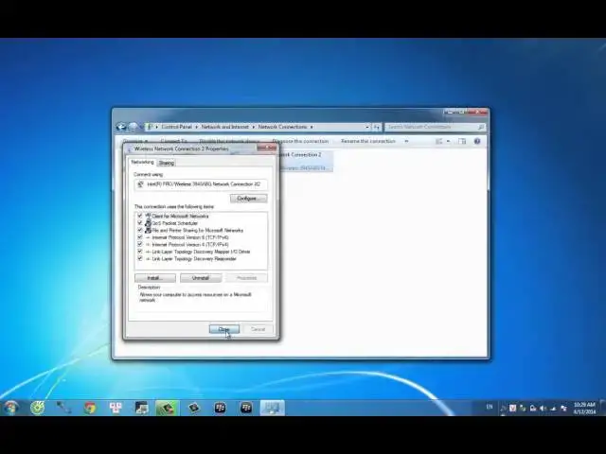This screenshot has height=454, width=606.
Task: Select Internet Protocol Version 4 (TCP/IPv4) row
Action: [x=190, y=244]
